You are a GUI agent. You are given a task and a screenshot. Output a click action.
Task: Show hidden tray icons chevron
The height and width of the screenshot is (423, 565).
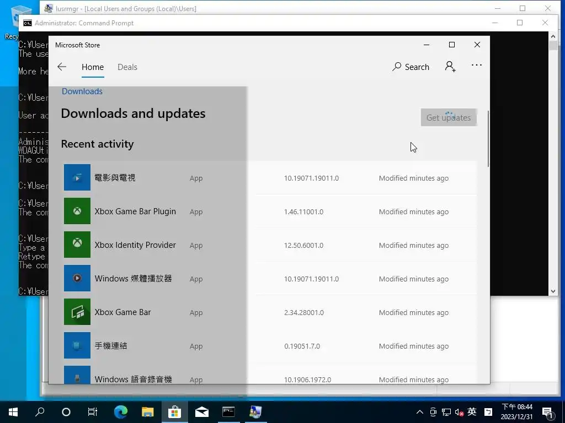[420, 412]
